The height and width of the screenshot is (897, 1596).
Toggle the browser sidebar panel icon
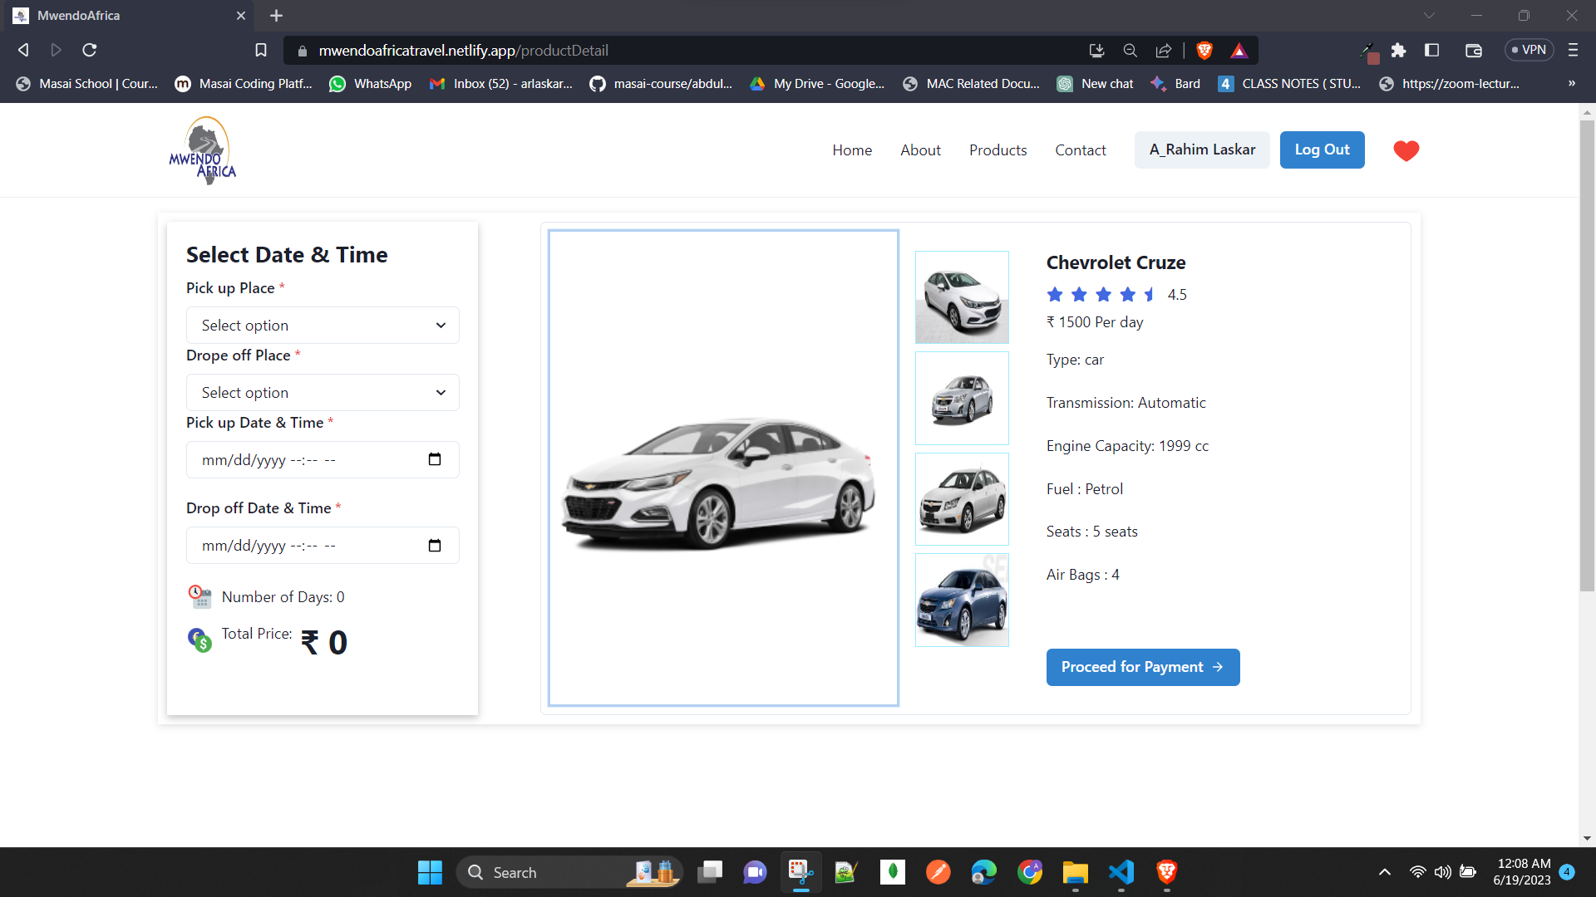(x=1431, y=51)
